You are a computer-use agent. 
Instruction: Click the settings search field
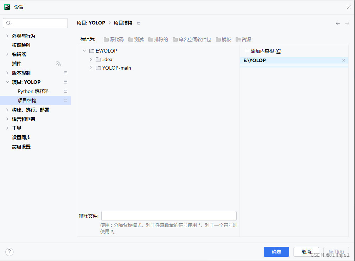pyautogui.click(x=35, y=23)
